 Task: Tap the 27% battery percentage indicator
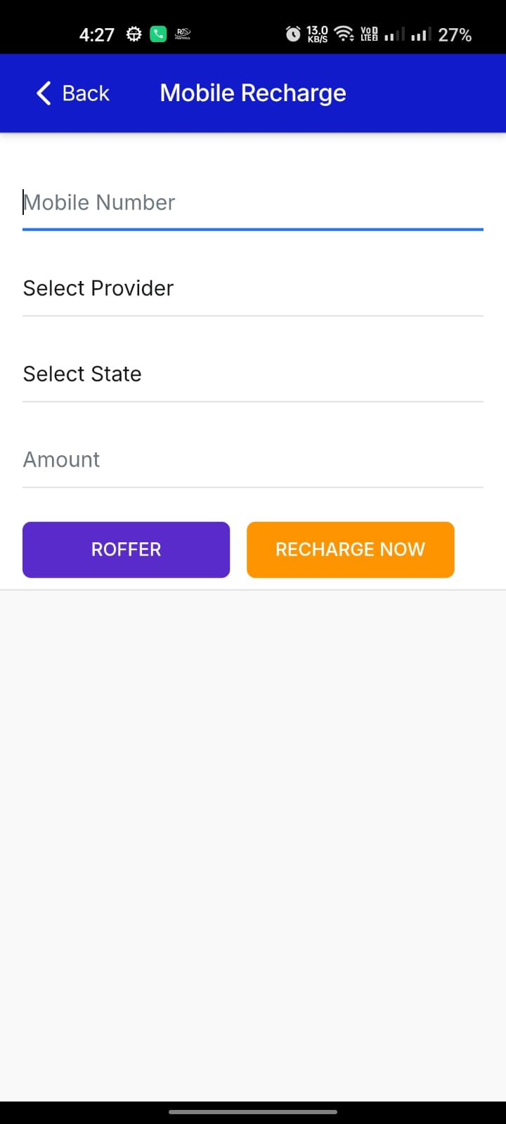click(x=455, y=34)
